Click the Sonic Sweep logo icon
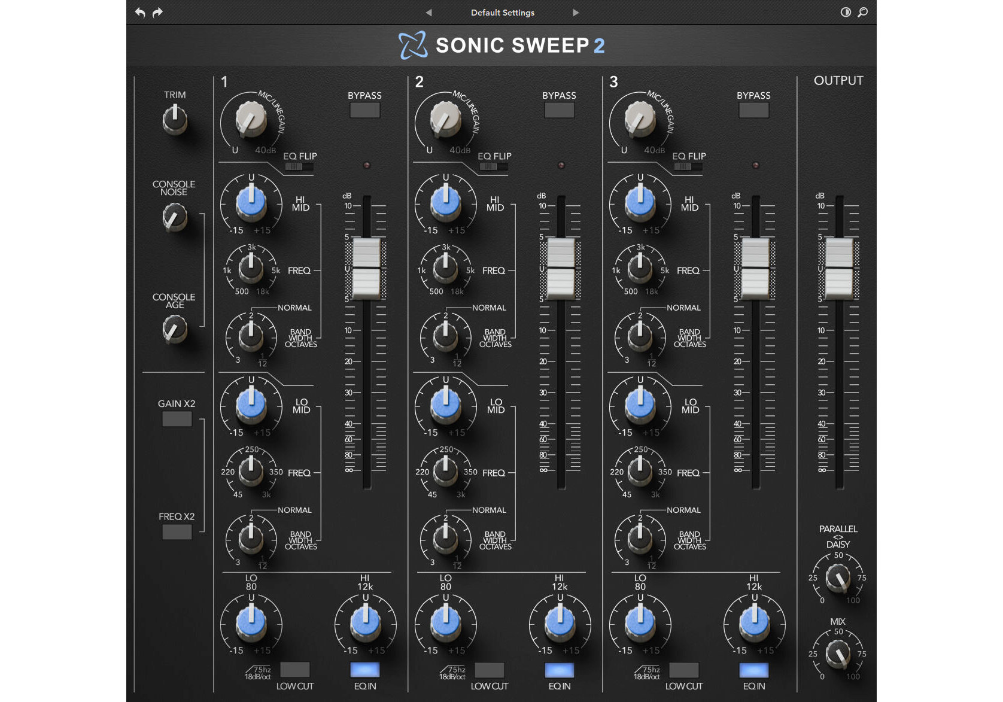Screen dimensions: 1003x702 tap(413, 45)
